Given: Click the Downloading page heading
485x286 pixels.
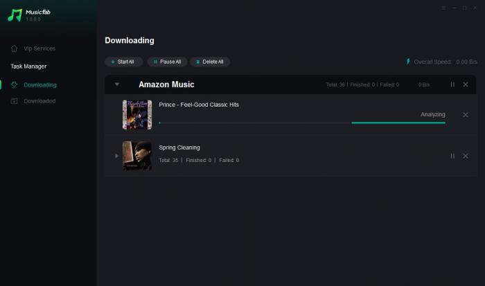Looking at the screenshot, I should pos(130,40).
